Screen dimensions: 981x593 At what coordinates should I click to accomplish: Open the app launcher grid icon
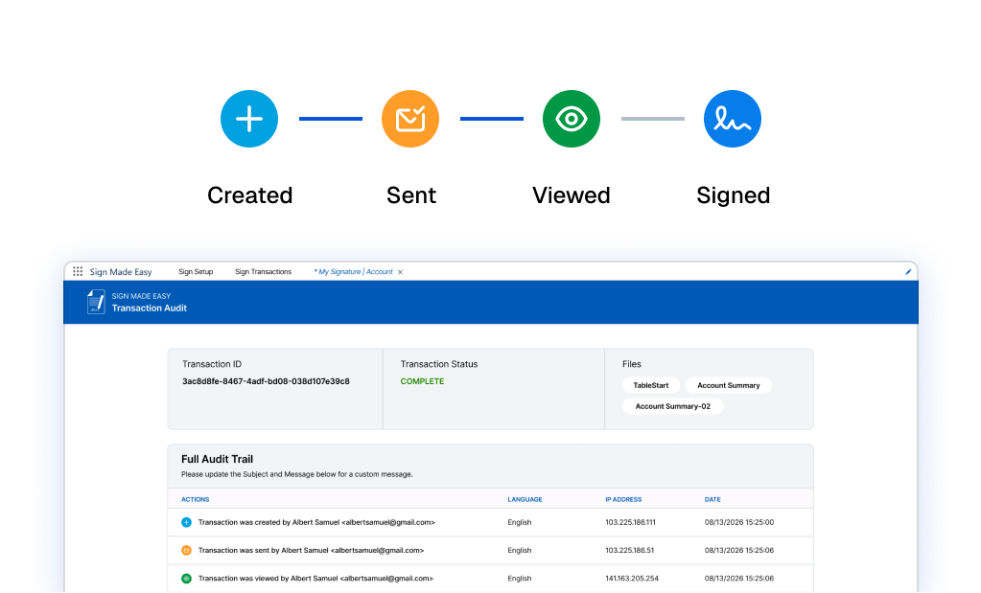(78, 271)
